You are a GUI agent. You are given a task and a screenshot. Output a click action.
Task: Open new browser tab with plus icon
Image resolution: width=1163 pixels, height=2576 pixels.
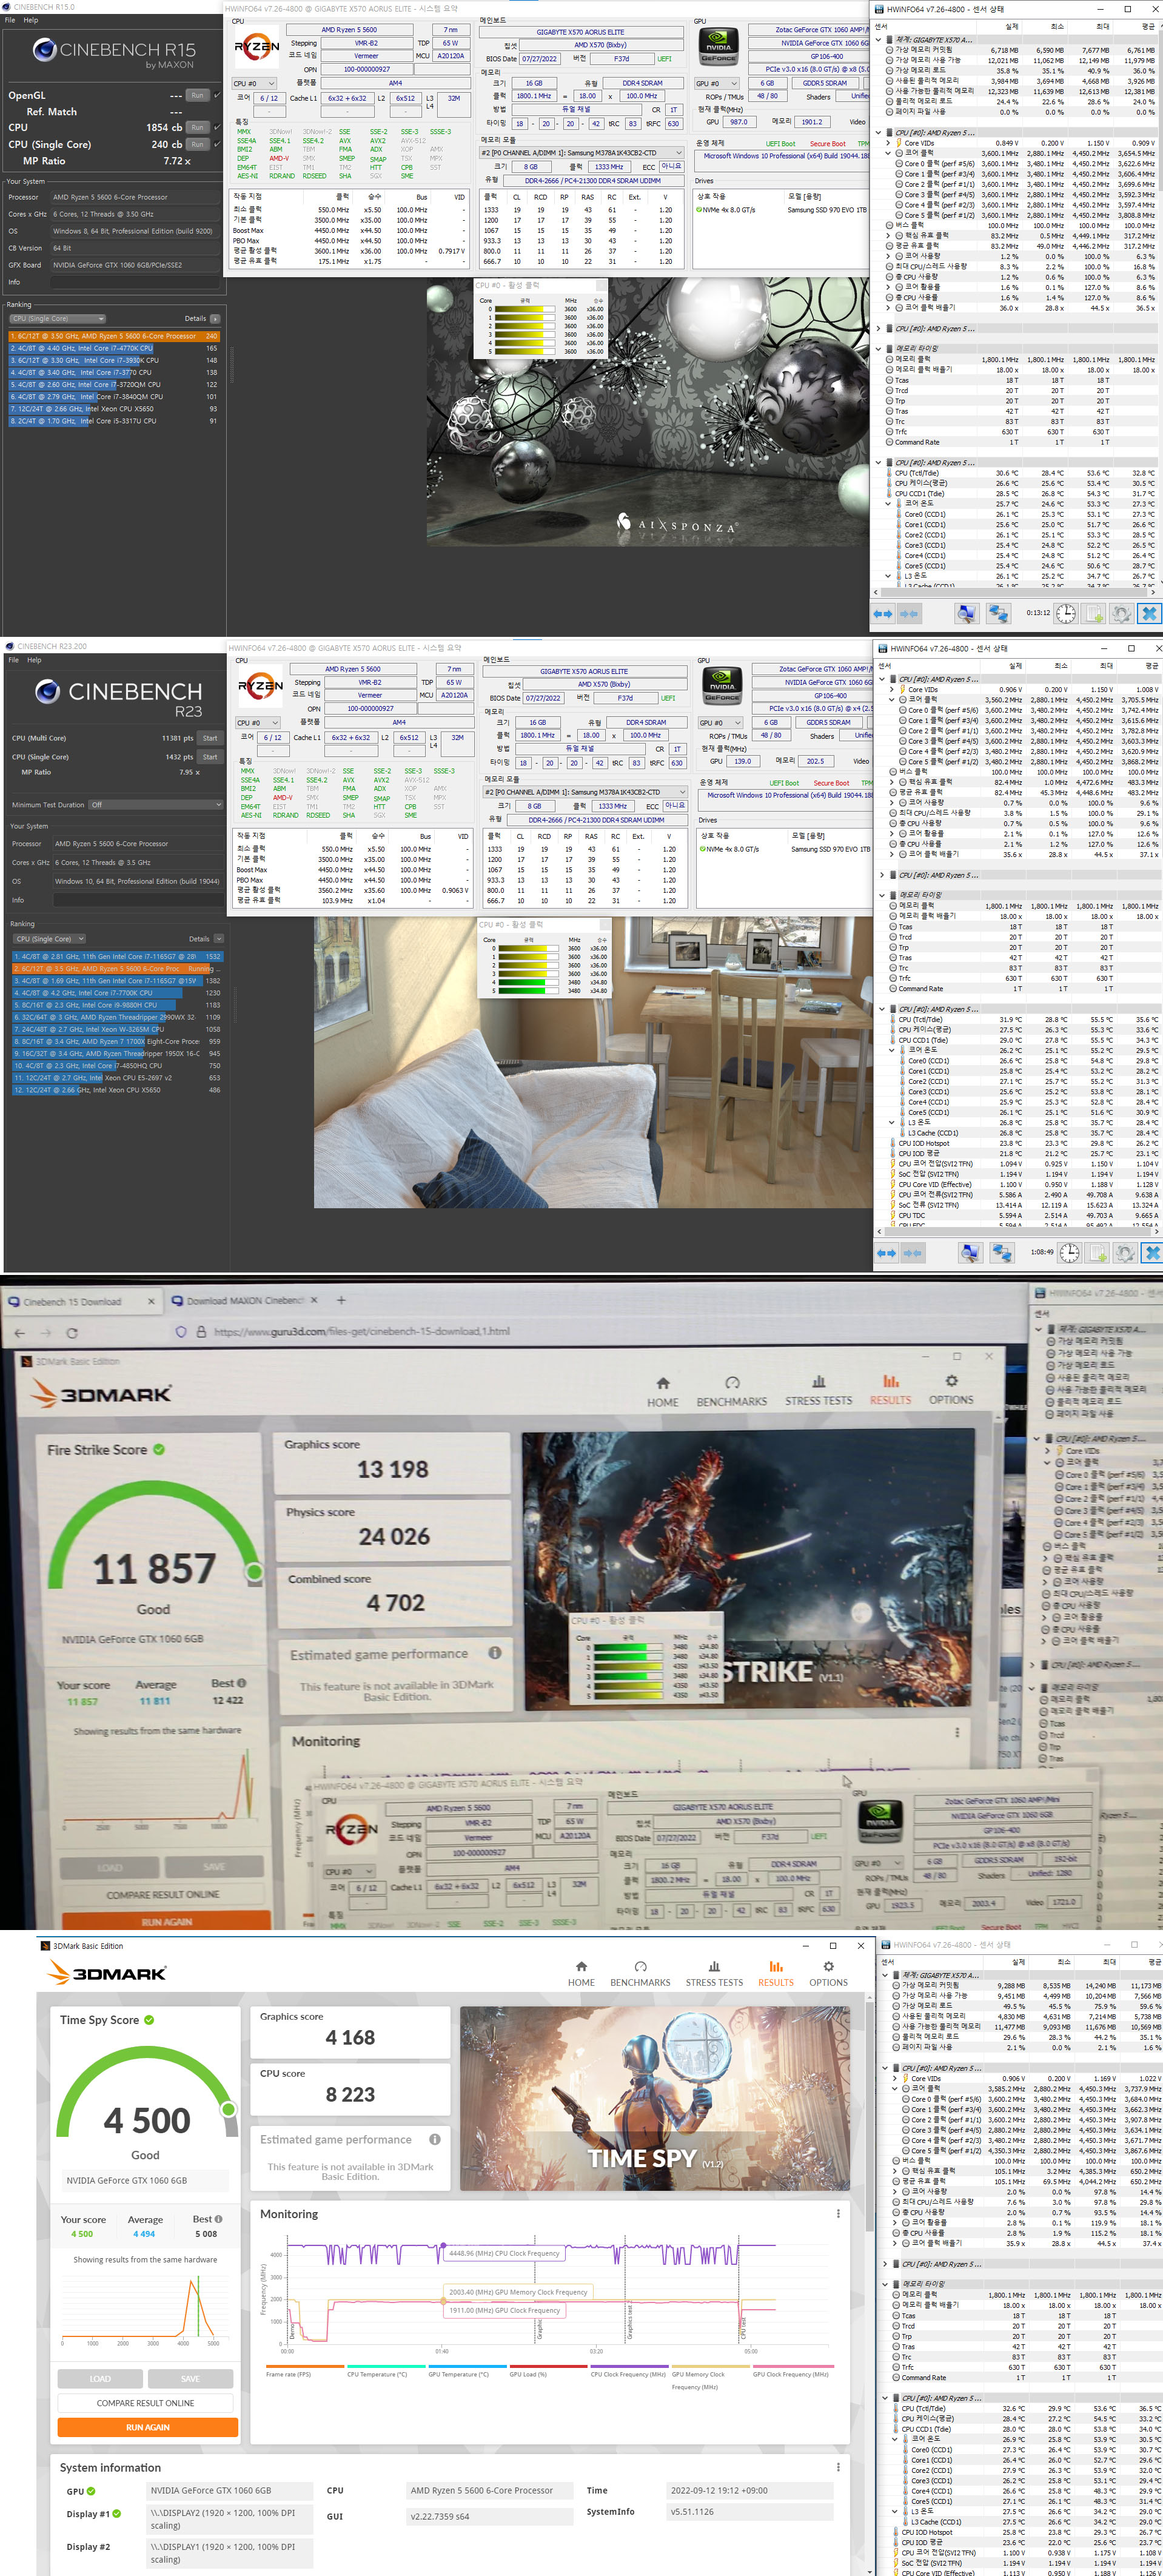point(340,1300)
